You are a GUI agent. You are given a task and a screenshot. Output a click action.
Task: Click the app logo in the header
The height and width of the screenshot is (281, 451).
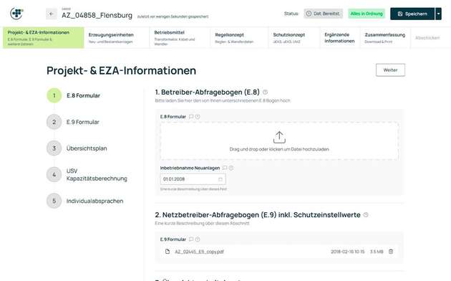(16, 13)
